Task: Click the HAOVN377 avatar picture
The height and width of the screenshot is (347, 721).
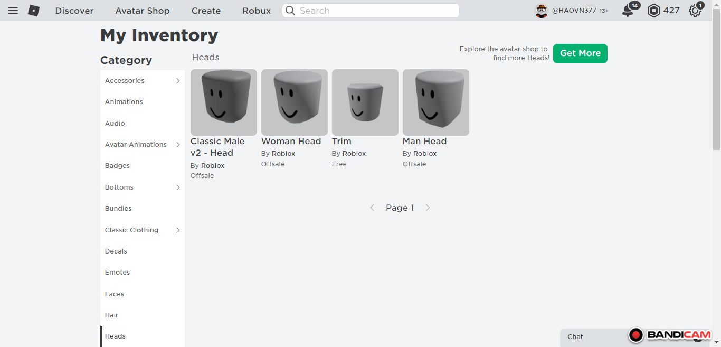Action: coord(542,11)
